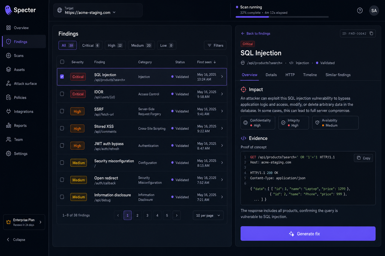Open the Overview grid icon in sidebar
This screenshot has width=385, height=256.
pos(9,28)
